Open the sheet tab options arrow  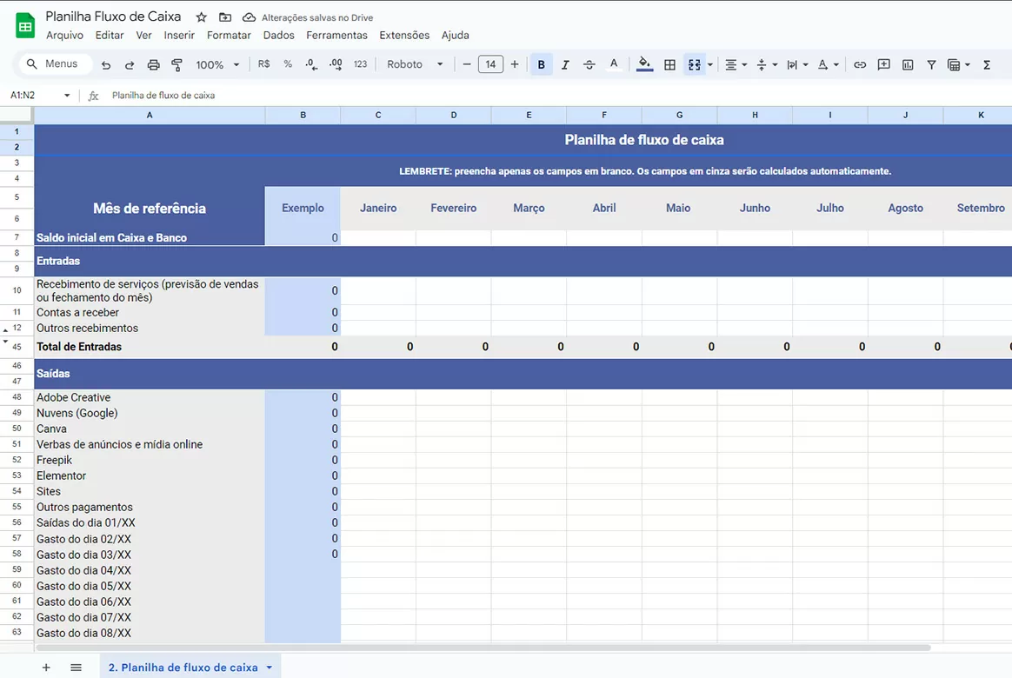(270, 668)
